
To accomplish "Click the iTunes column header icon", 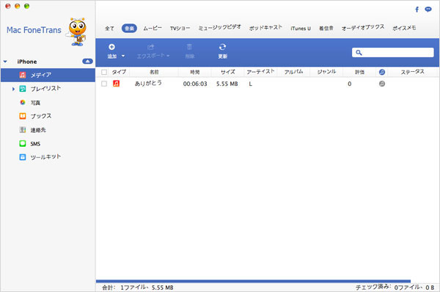I will (x=382, y=72).
